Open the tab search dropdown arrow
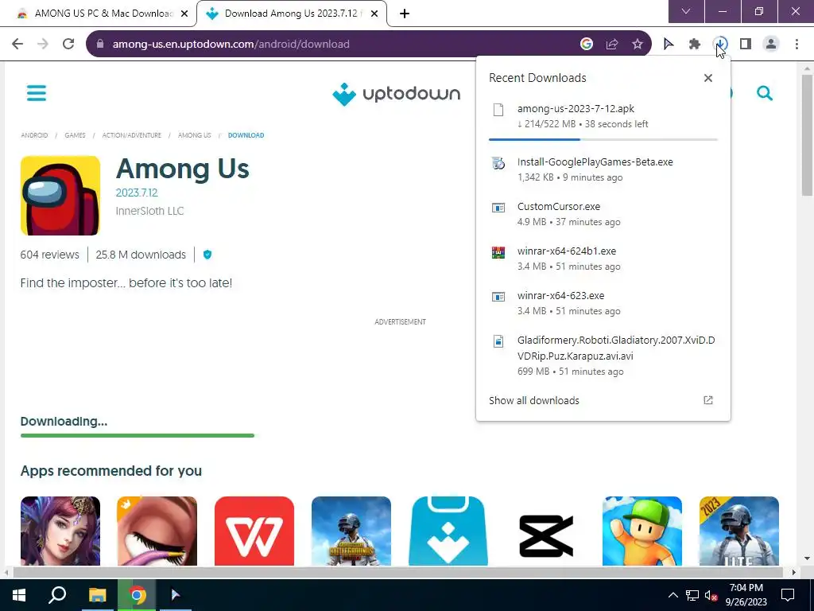The height and width of the screenshot is (611, 814). click(686, 11)
